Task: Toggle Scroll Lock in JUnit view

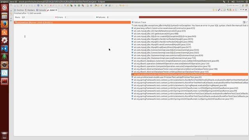Action: [x=224, y=10]
